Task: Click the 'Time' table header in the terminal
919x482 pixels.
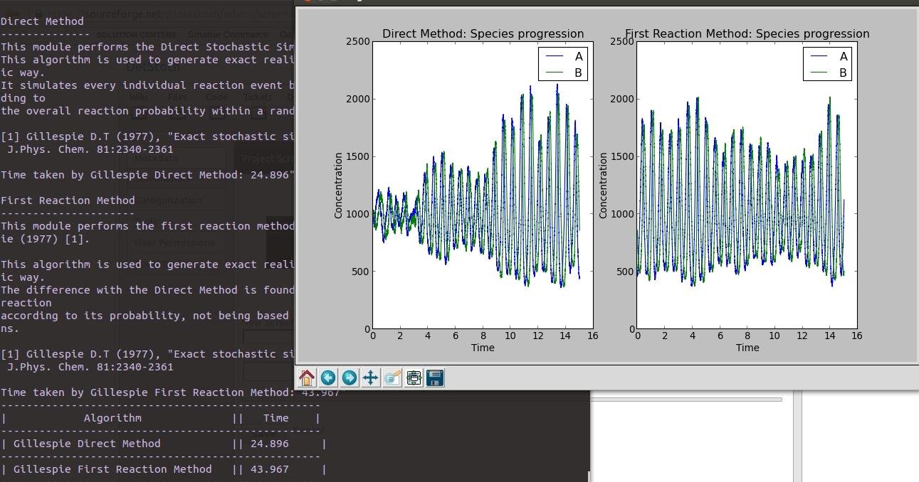Action: coord(275,418)
